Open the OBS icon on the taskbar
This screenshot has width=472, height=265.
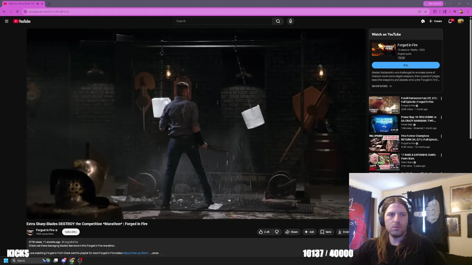(x=80, y=261)
